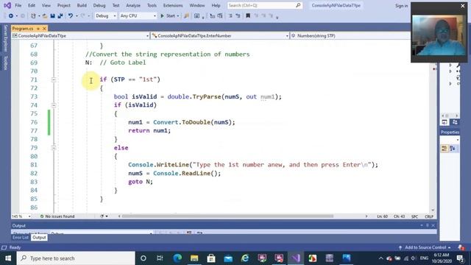Open the ConsoleApNFVarDataTYpe.EnterNumber class dropdown

click(220, 36)
